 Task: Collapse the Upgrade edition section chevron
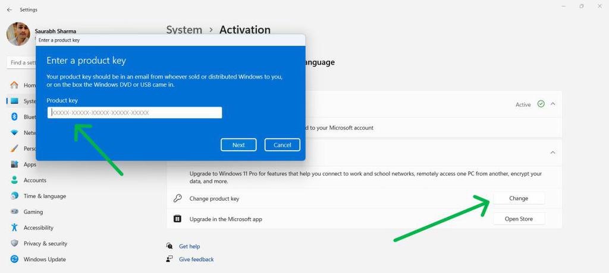pyautogui.click(x=553, y=153)
